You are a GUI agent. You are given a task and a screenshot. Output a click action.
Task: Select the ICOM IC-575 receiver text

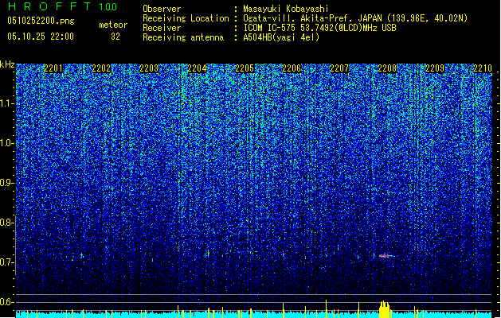(x=319, y=28)
